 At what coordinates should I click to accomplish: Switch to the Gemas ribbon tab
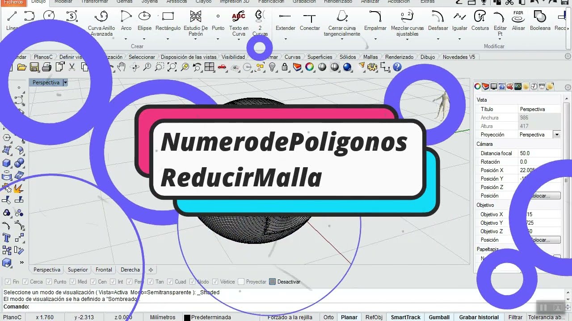point(125,2)
